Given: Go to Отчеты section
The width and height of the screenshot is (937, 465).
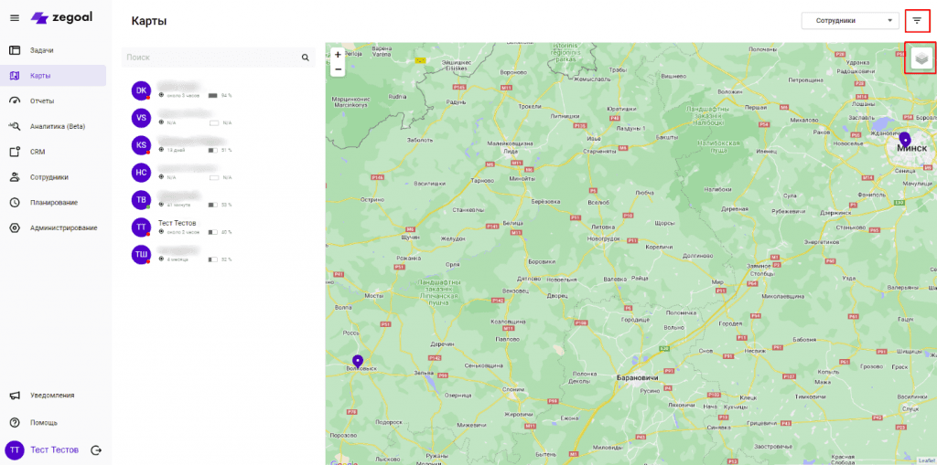Looking at the screenshot, I should tap(41, 100).
